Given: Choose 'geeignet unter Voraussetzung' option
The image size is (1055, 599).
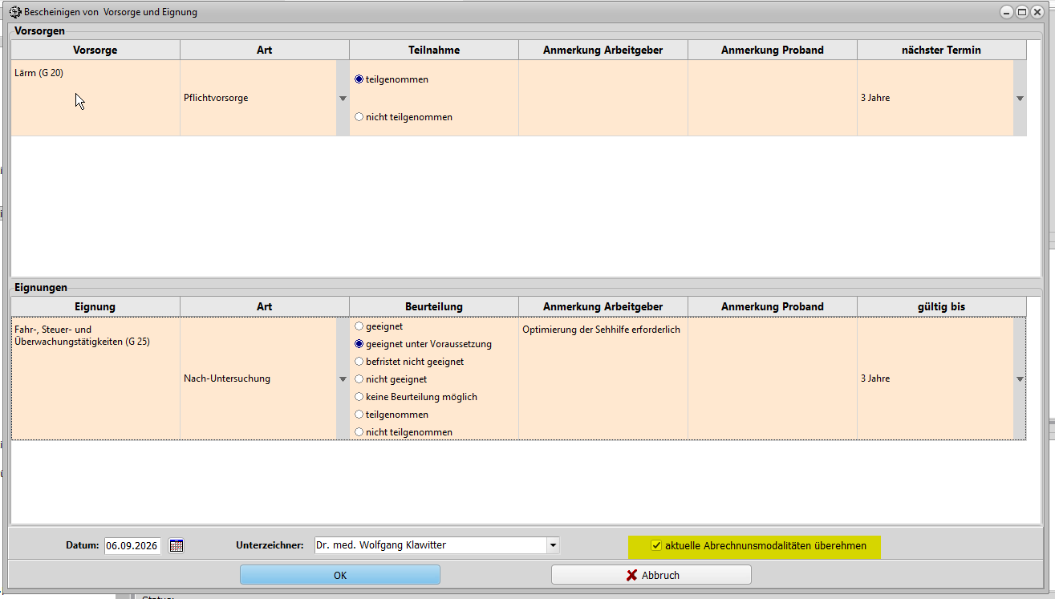Looking at the screenshot, I should click(359, 344).
